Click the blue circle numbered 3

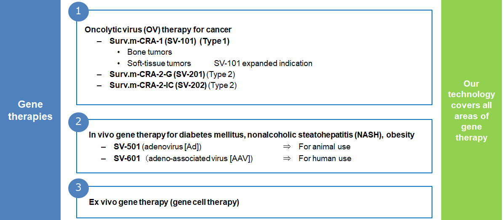[x=78, y=188]
